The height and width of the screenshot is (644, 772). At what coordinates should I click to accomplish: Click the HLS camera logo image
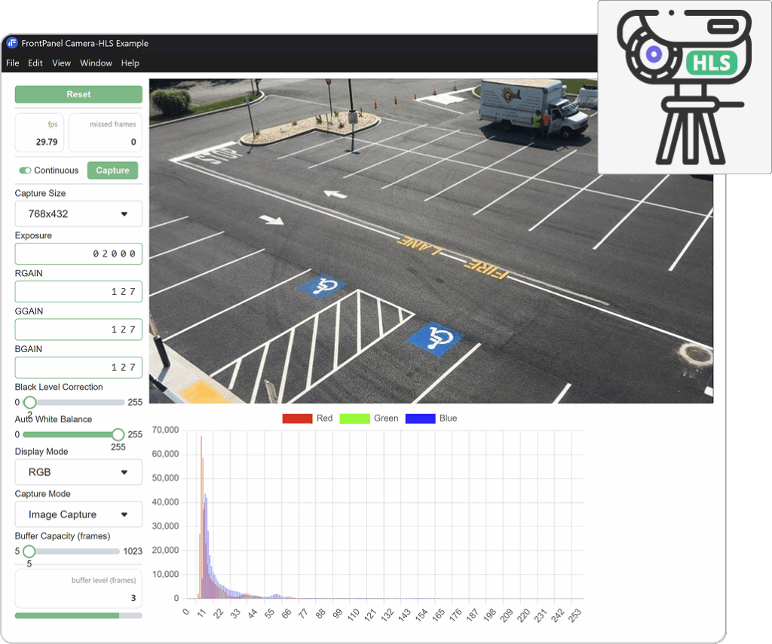tap(685, 87)
